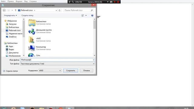Click the Отмена button
Screen dimensions: 194x109
click(x=86, y=71)
